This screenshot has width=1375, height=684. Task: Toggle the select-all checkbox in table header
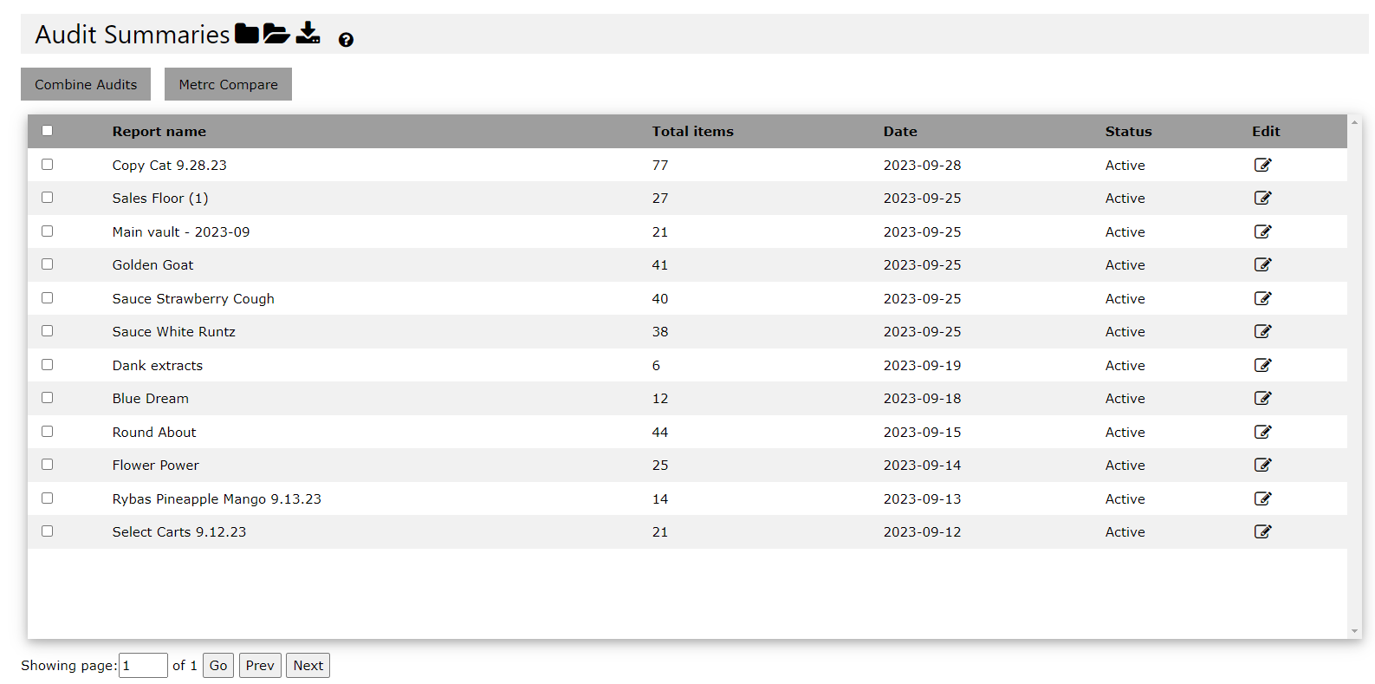[48, 131]
